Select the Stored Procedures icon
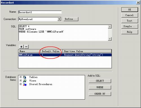The height and width of the screenshot is (108, 141). tap(25, 84)
